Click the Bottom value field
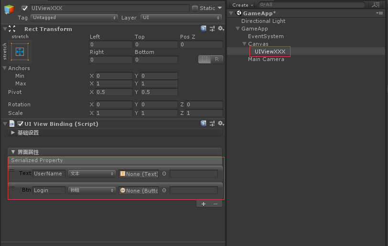The width and height of the screenshot is (388, 246). (x=156, y=60)
